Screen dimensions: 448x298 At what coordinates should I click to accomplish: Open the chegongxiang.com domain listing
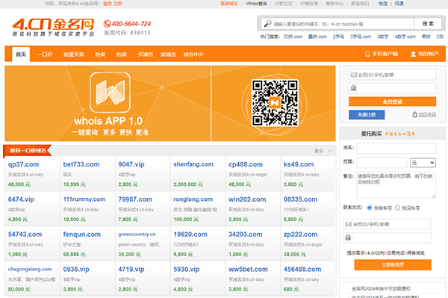[x=30, y=269]
